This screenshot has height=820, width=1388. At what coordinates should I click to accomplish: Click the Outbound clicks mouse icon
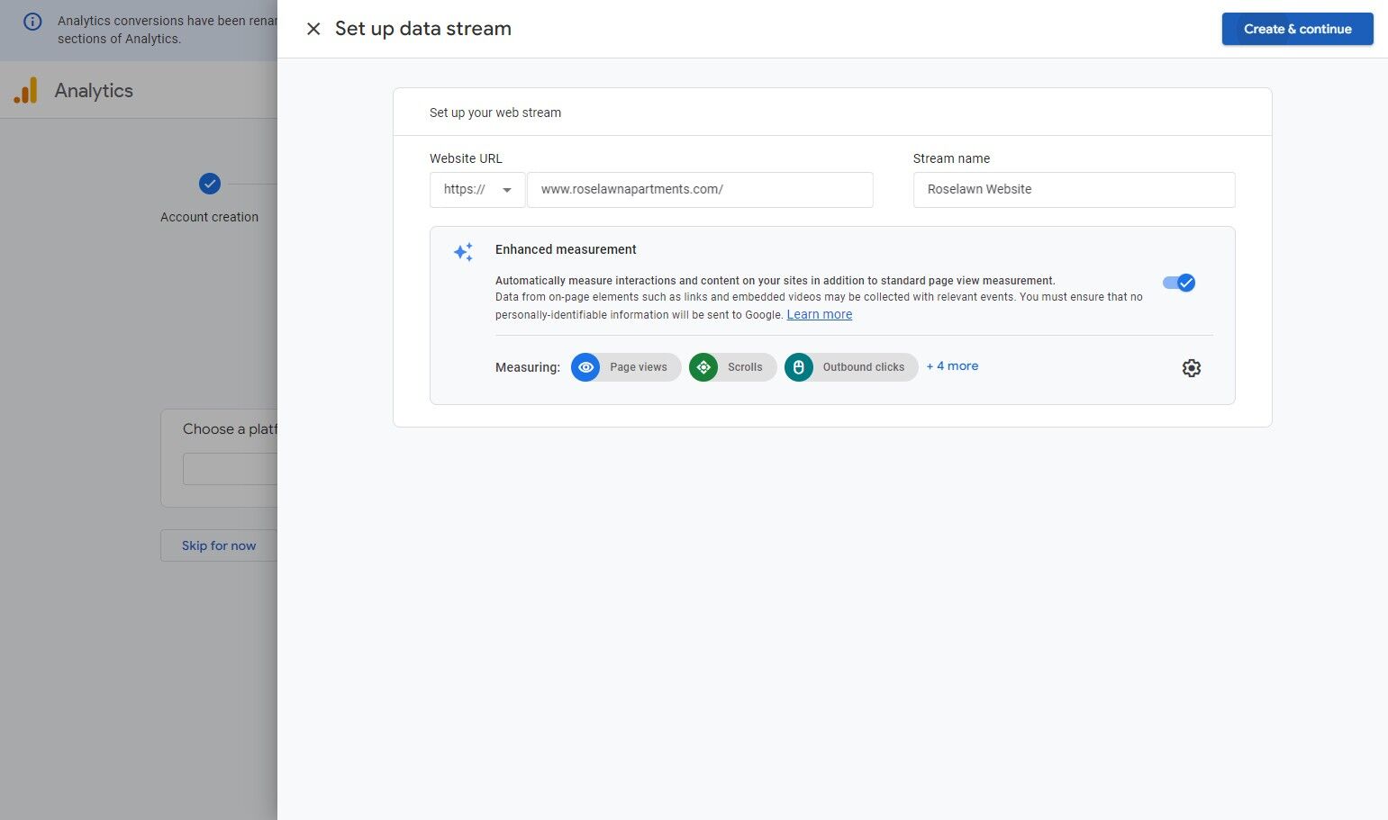[x=799, y=367]
